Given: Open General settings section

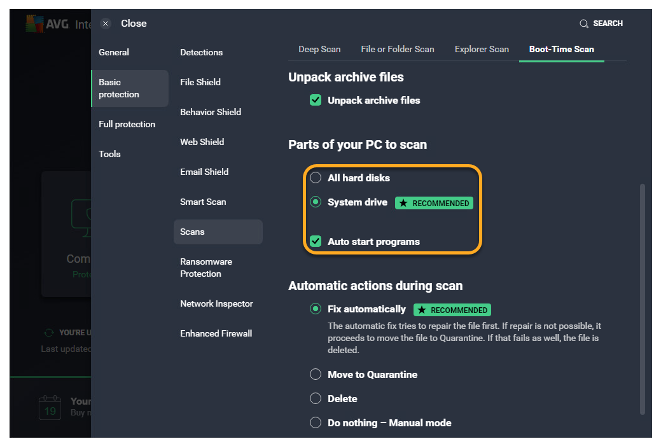Looking at the screenshot, I should (114, 52).
